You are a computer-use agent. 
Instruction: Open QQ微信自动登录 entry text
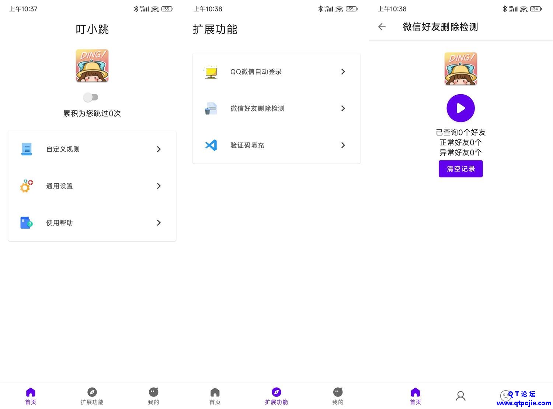(256, 72)
